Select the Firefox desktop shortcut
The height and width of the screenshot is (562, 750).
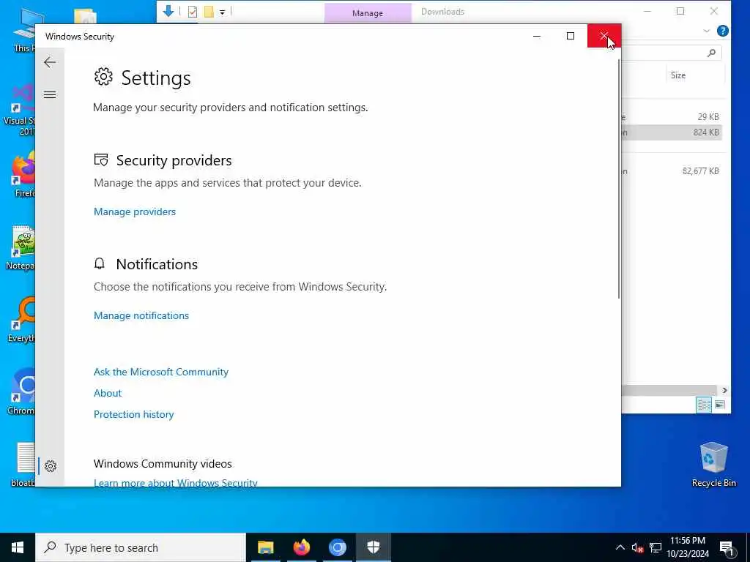click(x=23, y=175)
